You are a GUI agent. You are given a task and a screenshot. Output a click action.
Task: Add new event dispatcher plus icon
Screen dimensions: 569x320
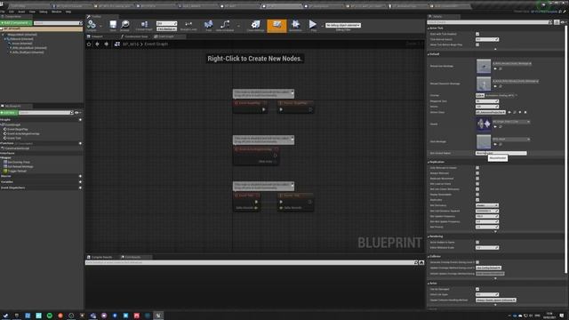point(80,188)
